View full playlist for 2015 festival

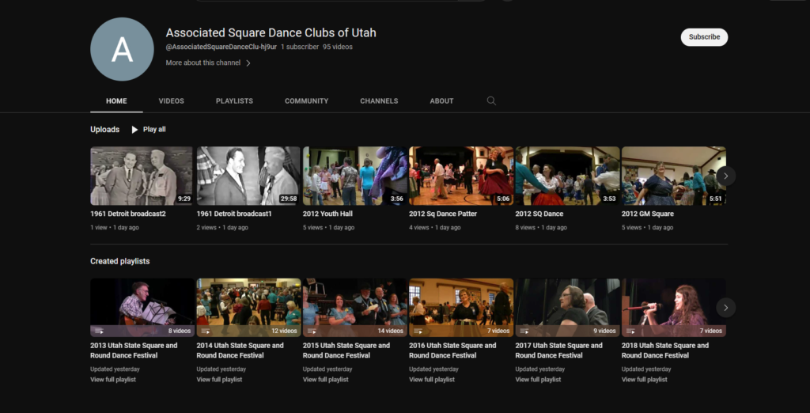[326, 380]
